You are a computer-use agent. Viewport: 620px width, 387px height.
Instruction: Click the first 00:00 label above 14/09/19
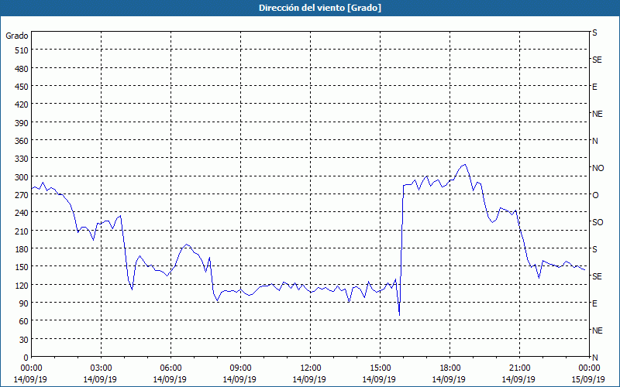coord(31,368)
